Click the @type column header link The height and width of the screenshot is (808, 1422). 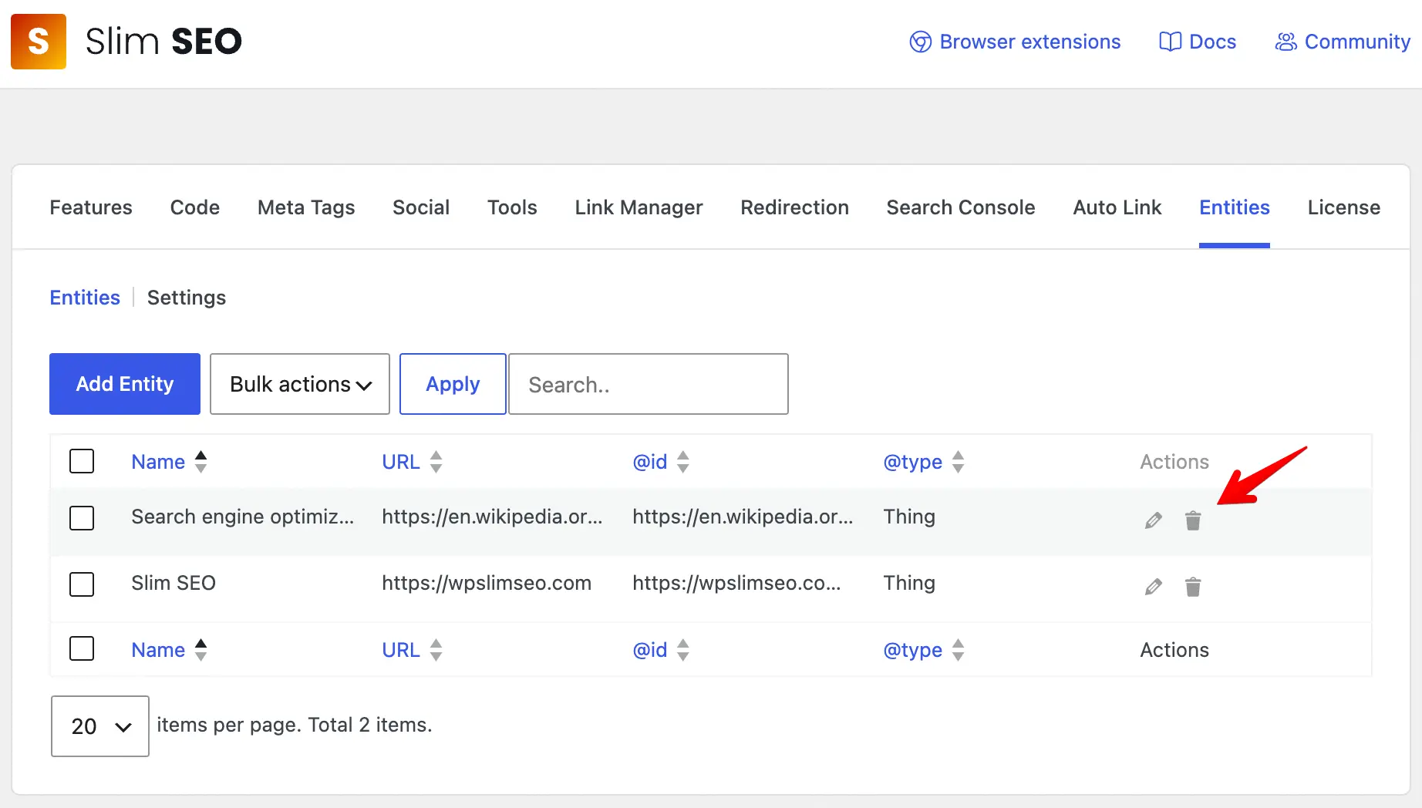[913, 462]
